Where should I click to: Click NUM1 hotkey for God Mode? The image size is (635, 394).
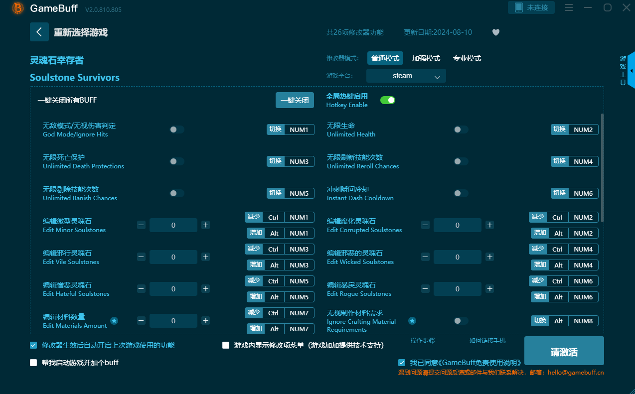point(299,130)
